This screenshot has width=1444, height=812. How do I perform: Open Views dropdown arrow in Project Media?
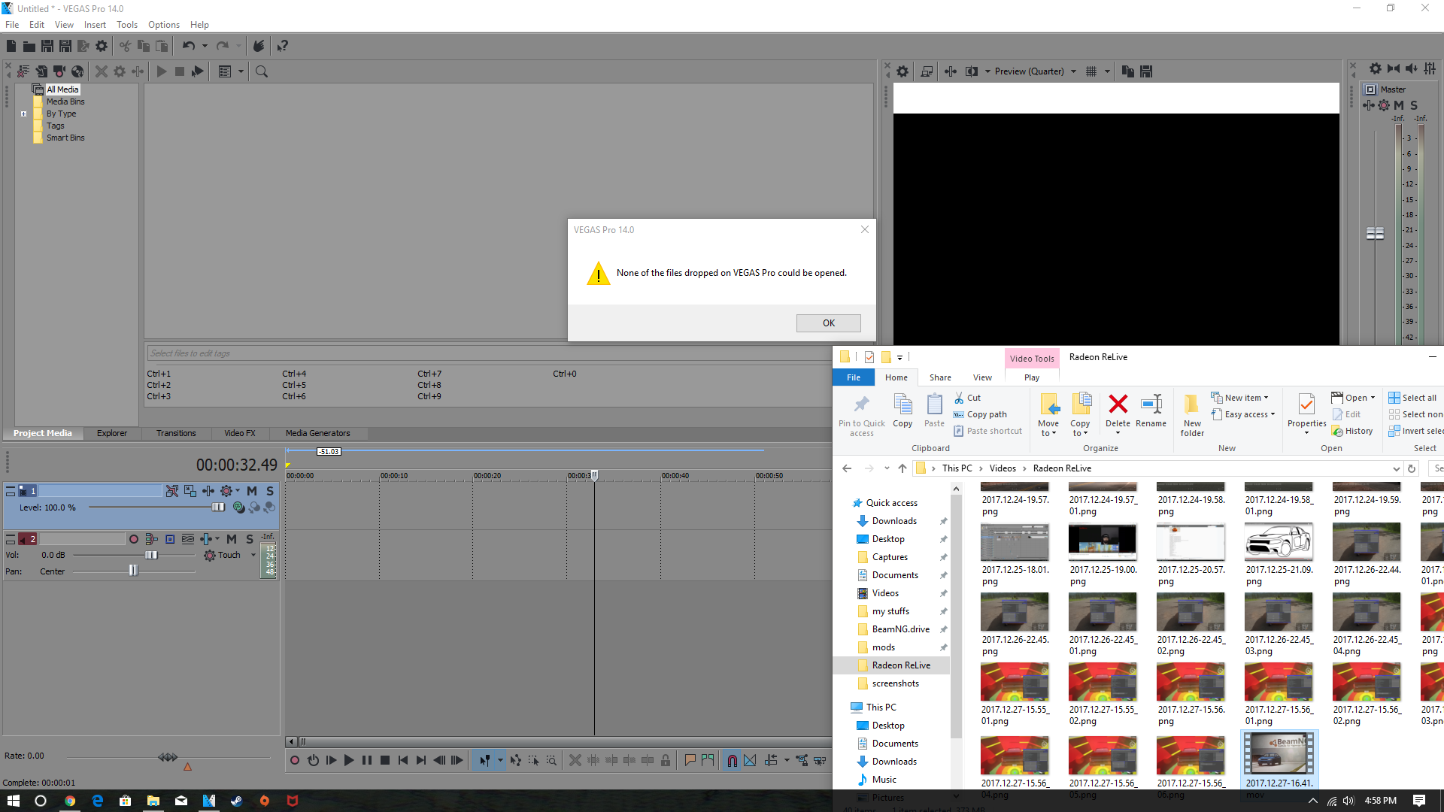click(241, 71)
